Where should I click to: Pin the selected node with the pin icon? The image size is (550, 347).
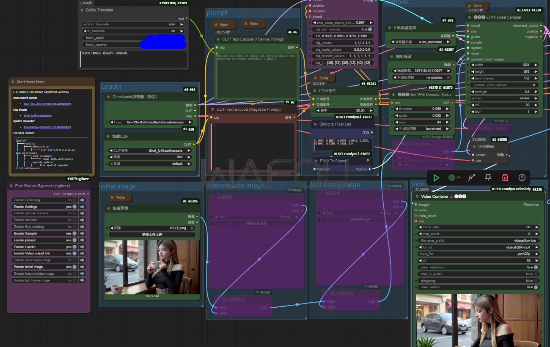pos(488,178)
